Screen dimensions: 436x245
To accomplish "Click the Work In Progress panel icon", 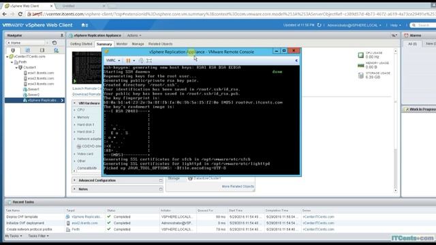I will click(x=406, y=109).
